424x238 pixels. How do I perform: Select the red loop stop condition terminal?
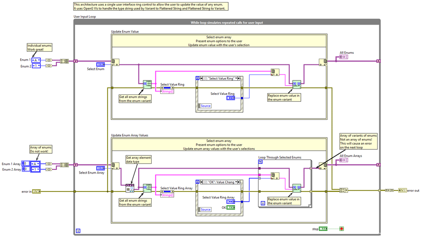[x=341, y=229]
